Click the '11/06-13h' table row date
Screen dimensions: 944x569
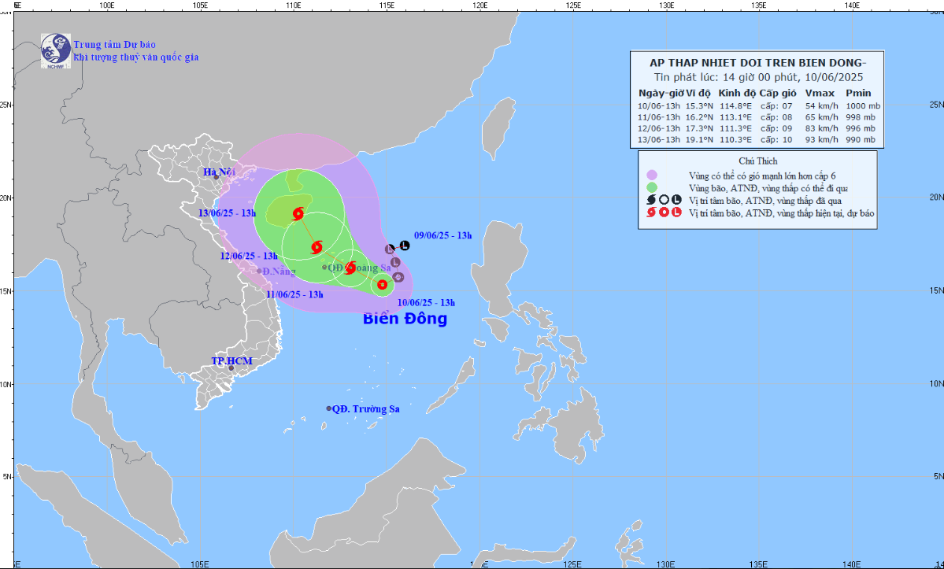[659, 117]
